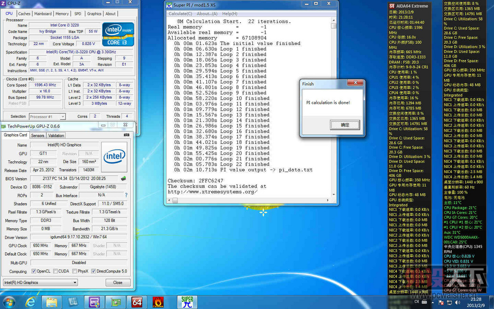494x309 pixels.
Task: Click the Driver Version field in GPU-Z
Action: click(x=79, y=237)
